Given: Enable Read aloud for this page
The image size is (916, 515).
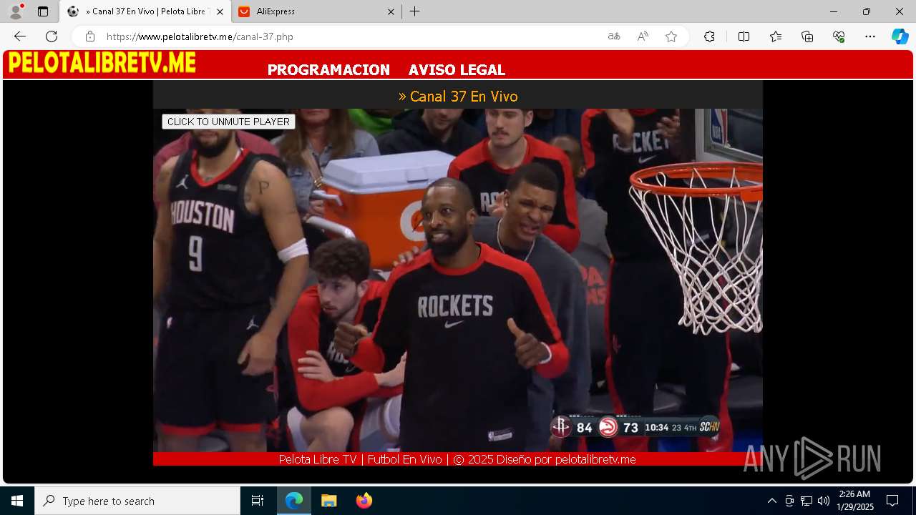Looking at the screenshot, I should 643,36.
